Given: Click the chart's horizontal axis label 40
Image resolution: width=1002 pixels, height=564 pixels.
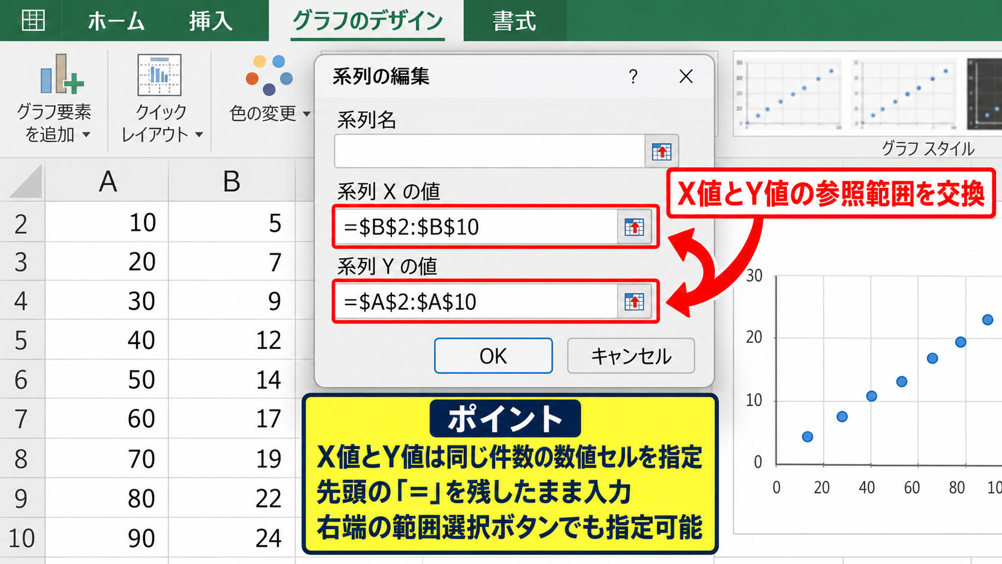Looking at the screenshot, I should coord(867,487).
